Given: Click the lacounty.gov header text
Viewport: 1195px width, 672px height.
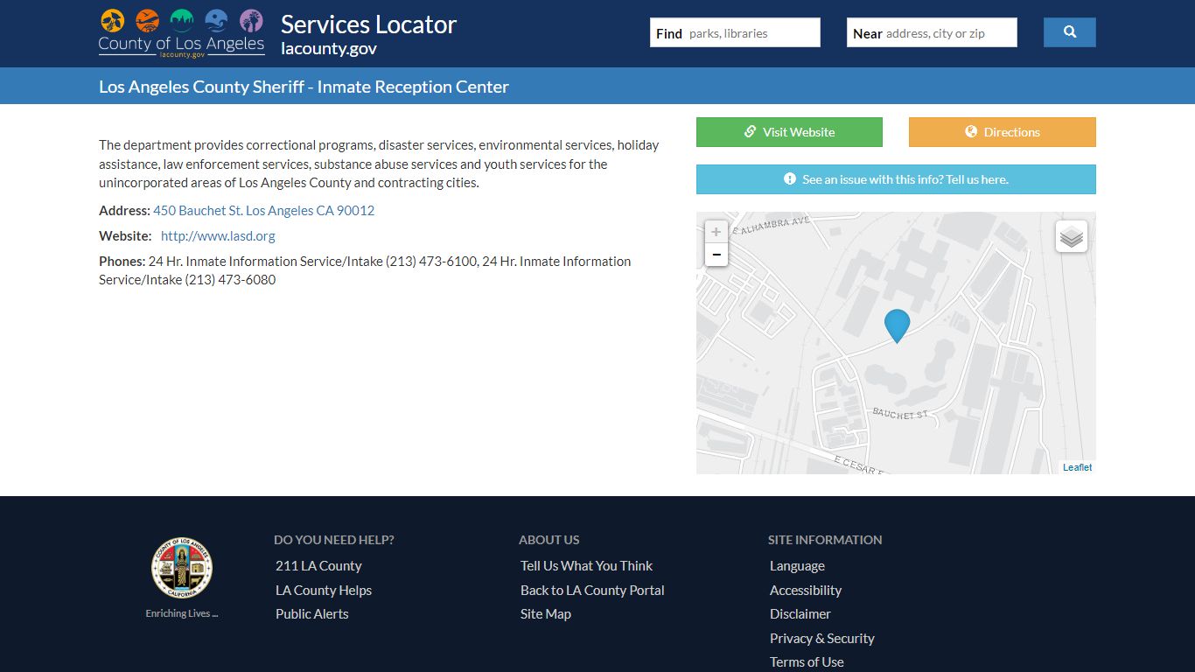Looking at the screenshot, I should click(329, 49).
